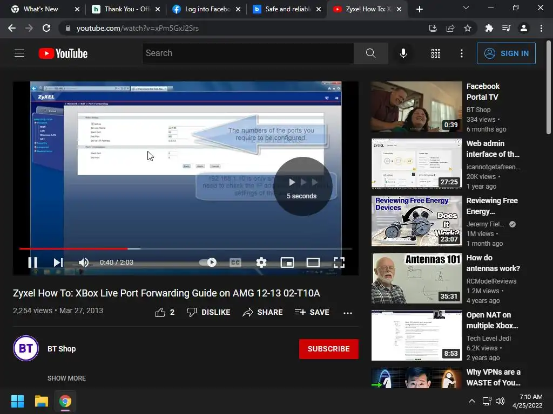Open the tab search dropdown chevron
Screen dimensions: 553x414
[x=466, y=8]
